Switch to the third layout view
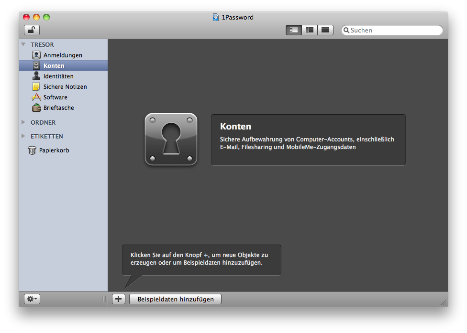 (325, 30)
